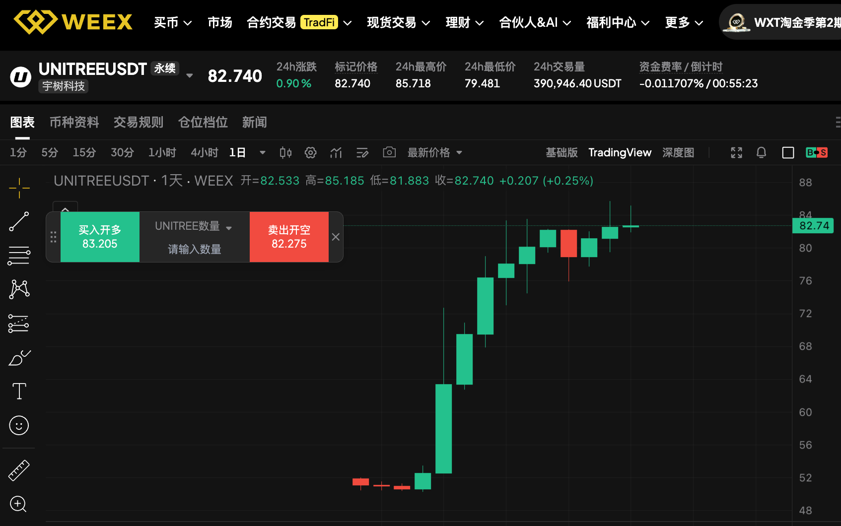This screenshot has width=841, height=526.
Task: Switch to the 交易规则 tab
Action: [139, 122]
